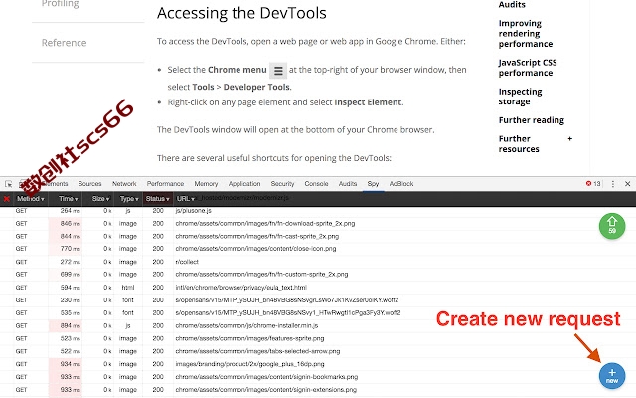Screen dimensions: 636x398
Task: Close the DevTools panel
Action: [627, 184]
